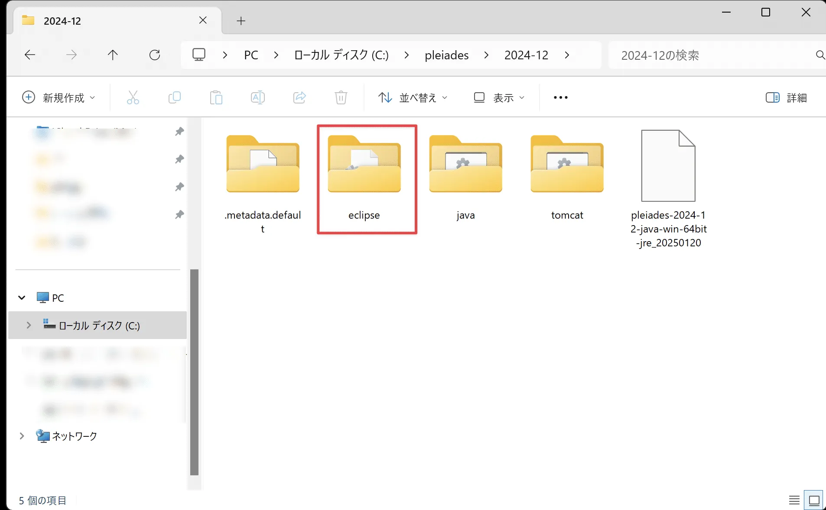The image size is (826, 510).
Task: Collapse the PC tree node
Action: (22, 297)
